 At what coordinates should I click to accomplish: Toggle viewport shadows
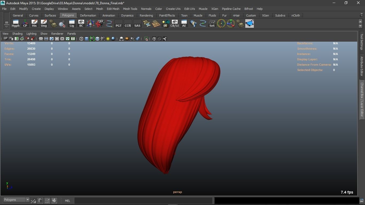(x=113, y=39)
